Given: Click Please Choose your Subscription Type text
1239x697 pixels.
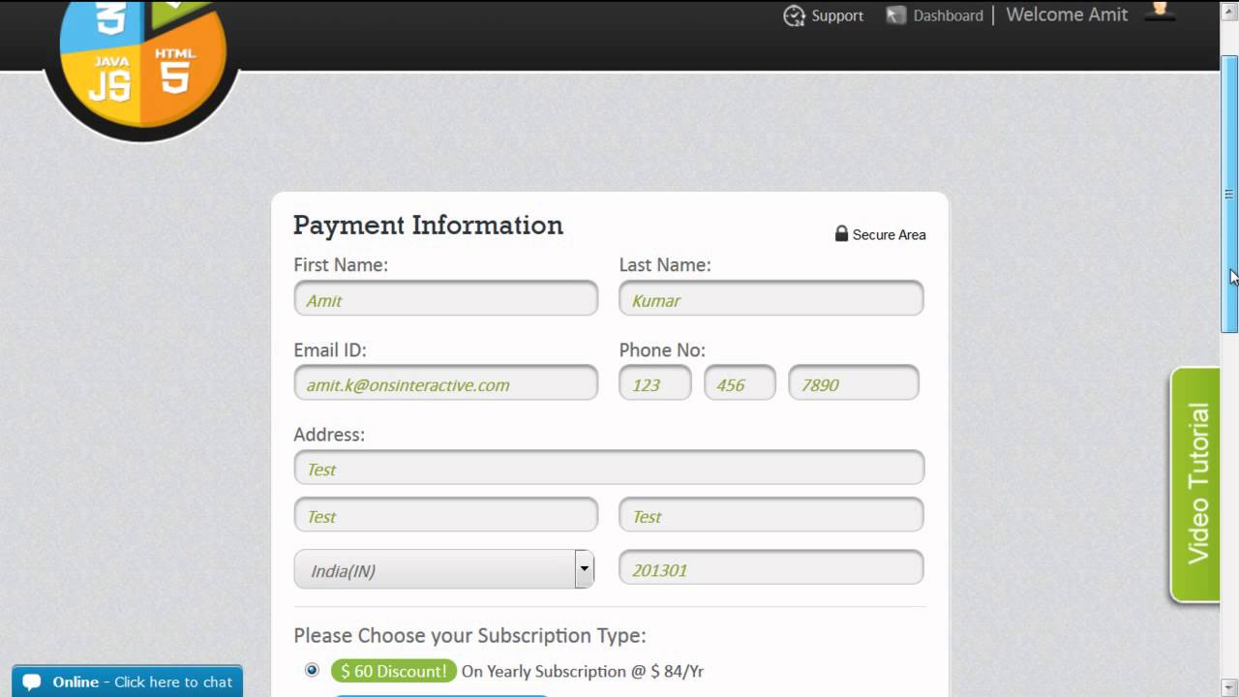Looking at the screenshot, I should tap(469, 636).
